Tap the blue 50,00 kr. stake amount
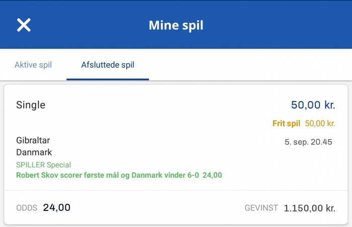Screen dimensions: 352x227 (313, 105)
